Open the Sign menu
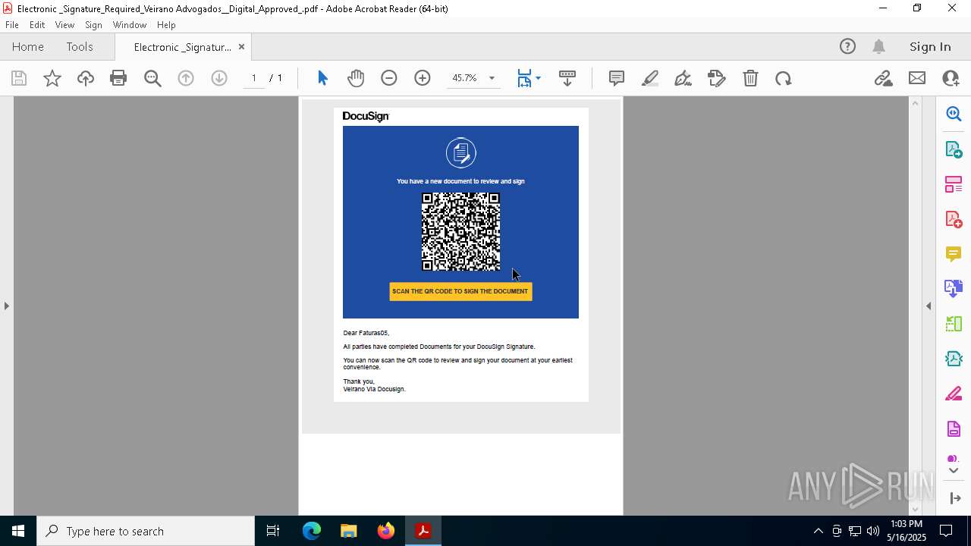This screenshot has width=971, height=546. pyautogui.click(x=93, y=24)
